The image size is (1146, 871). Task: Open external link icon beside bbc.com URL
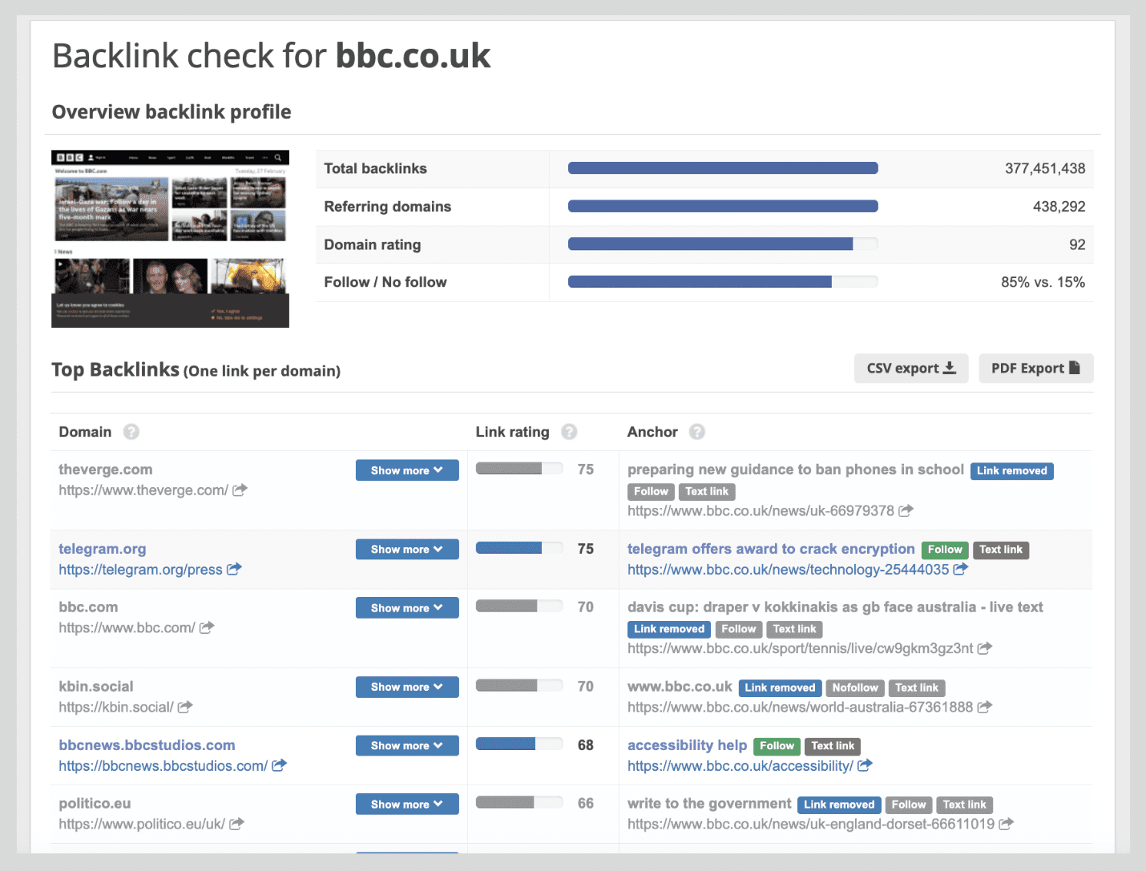coord(207,627)
